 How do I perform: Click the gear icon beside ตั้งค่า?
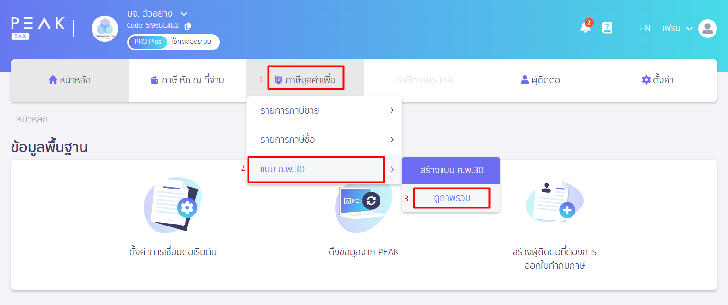click(647, 80)
